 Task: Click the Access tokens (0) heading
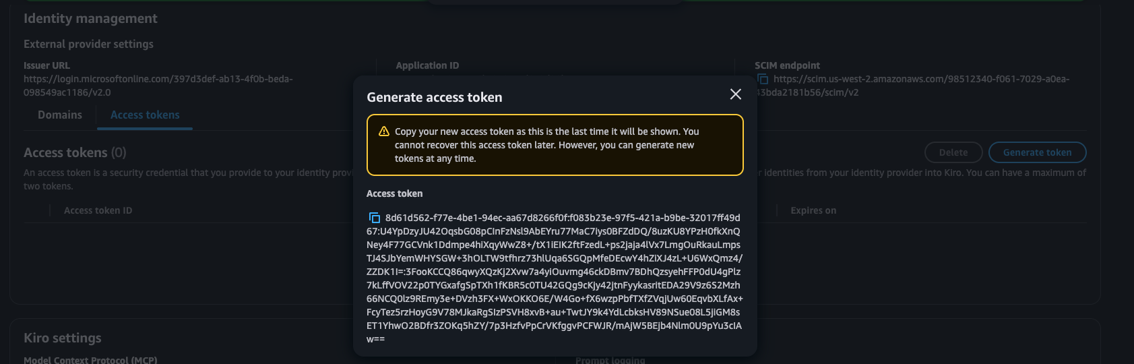(75, 152)
